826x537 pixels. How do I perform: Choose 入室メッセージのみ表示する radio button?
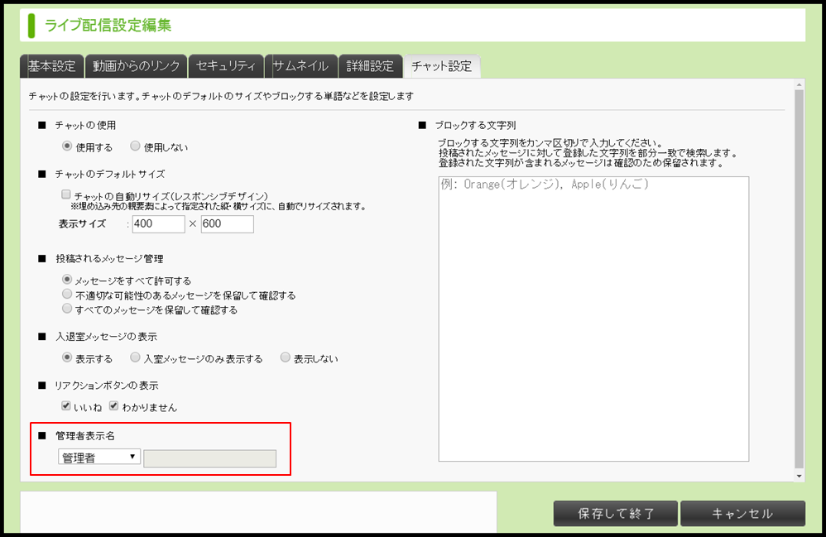pos(136,357)
